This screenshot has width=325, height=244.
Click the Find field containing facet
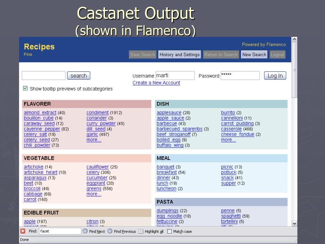pyautogui.click(x=60, y=231)
